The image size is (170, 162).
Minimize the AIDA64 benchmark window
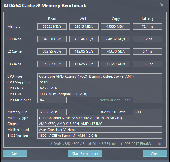[148, 5]
